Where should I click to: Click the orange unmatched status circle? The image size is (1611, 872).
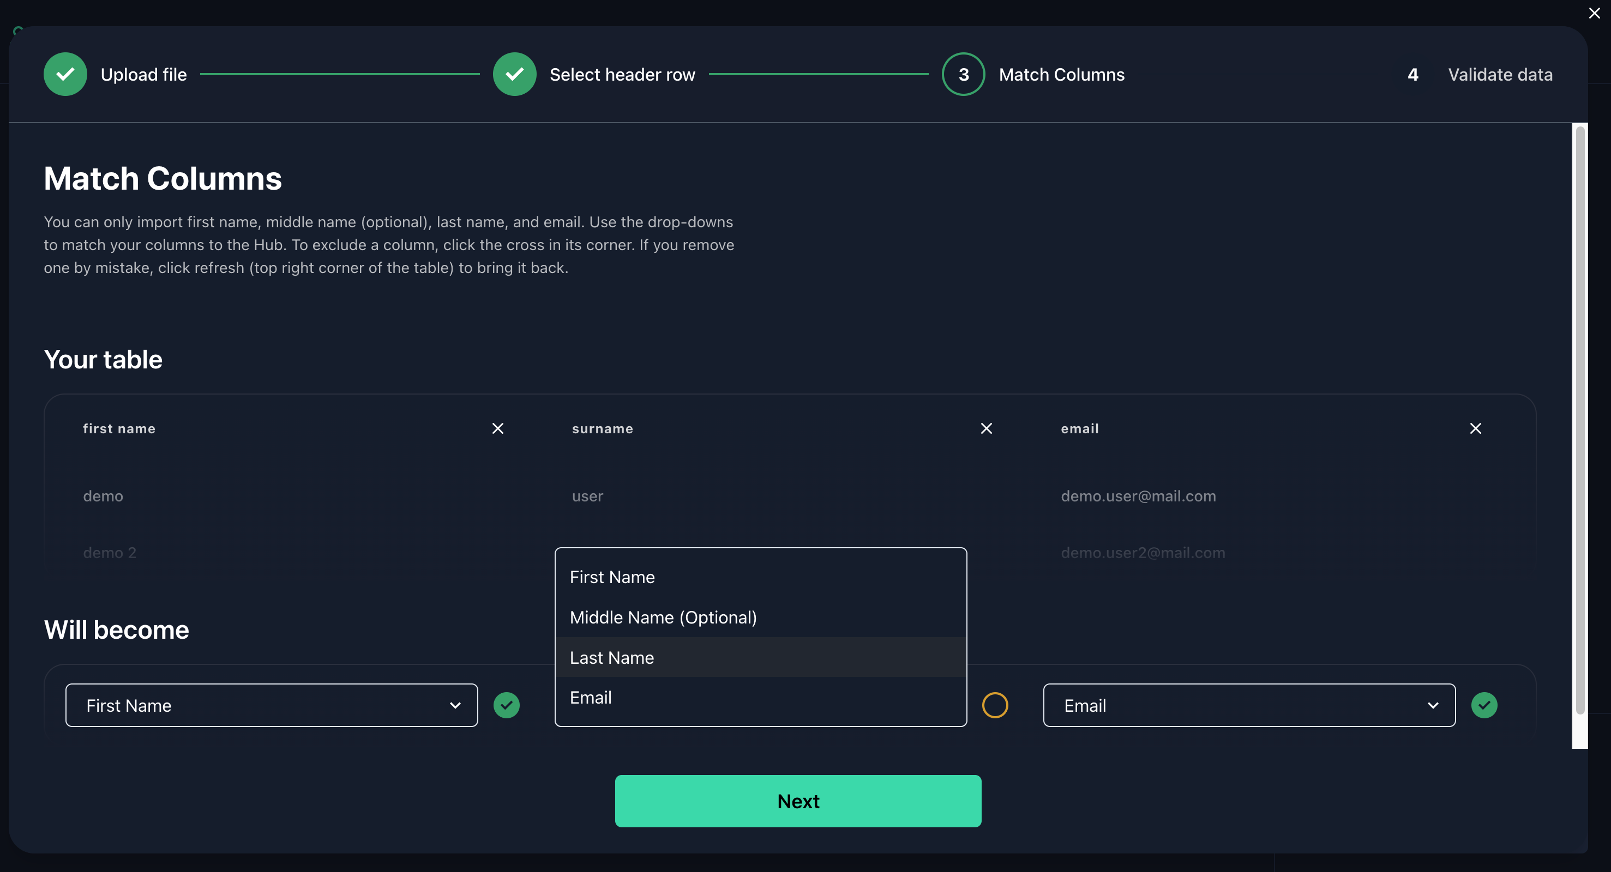click(x=994, y=705)
